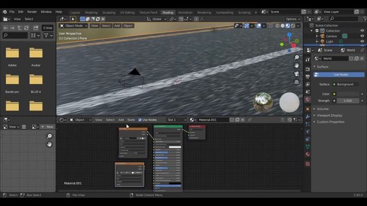Image resolution: width=367 pixels, height=206 pixels.
Task: Select material preview shading
Action: pyautogui.click(x=288, y=26)
